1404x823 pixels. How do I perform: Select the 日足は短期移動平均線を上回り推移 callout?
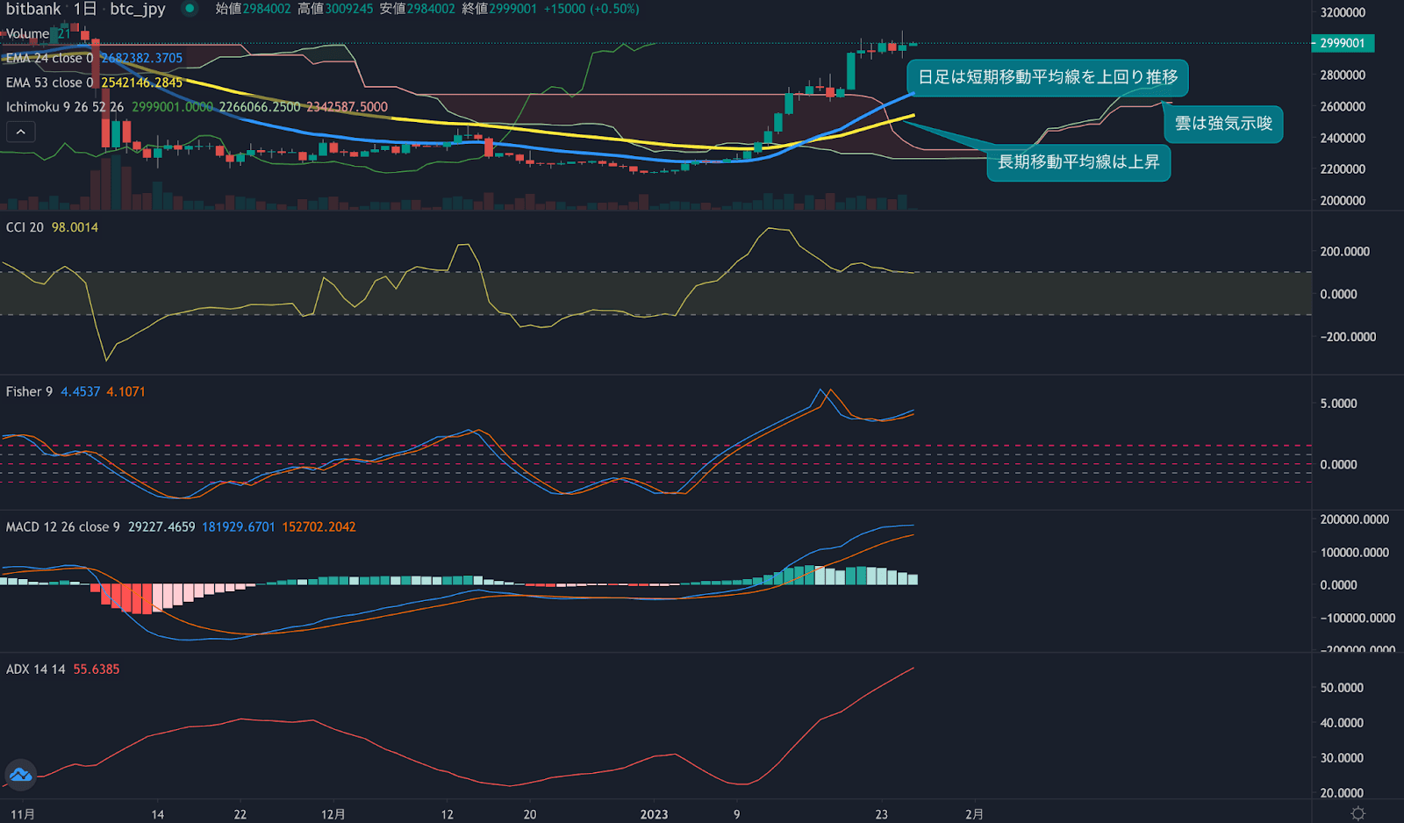pyautogui.click(x=1048, y=77)
